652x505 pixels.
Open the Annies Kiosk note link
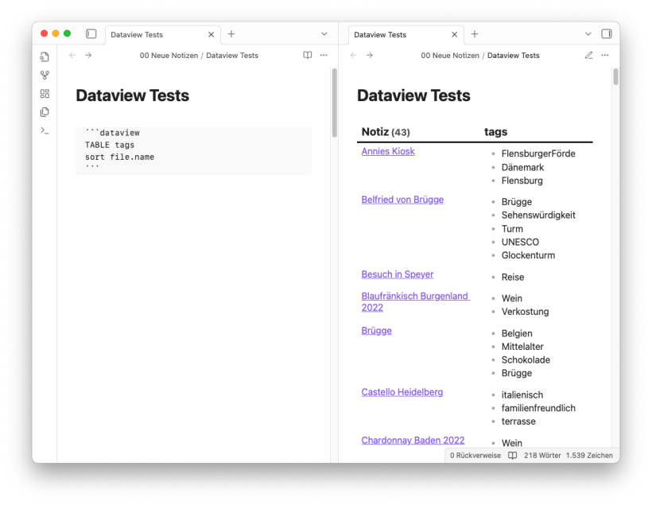(388, 151)
